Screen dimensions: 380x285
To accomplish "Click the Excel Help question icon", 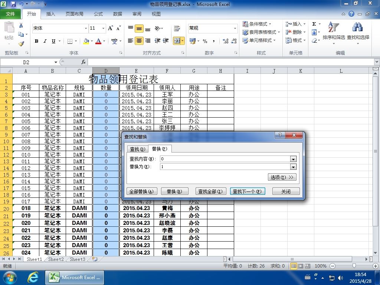I will 351,14.
